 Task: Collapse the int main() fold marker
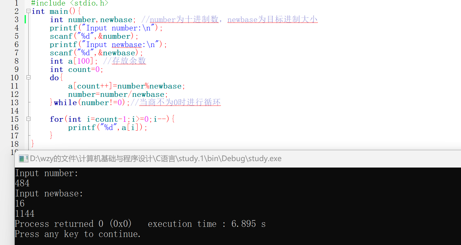click(28, 11)
